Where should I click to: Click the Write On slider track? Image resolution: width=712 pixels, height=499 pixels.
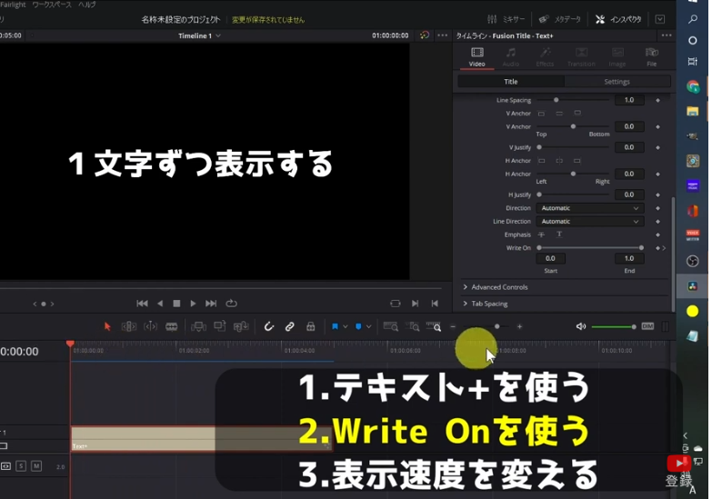(590, 247)
